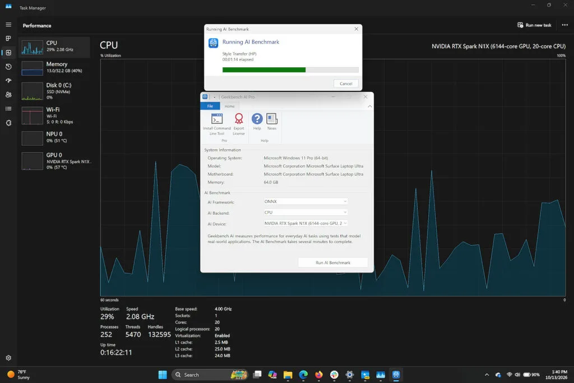Open Task Manager settings gear
The image size is (574, 383).
tap(8, 358)
